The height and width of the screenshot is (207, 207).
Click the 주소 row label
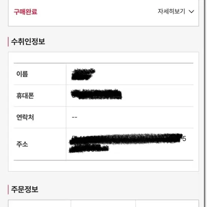pos(22,144)
